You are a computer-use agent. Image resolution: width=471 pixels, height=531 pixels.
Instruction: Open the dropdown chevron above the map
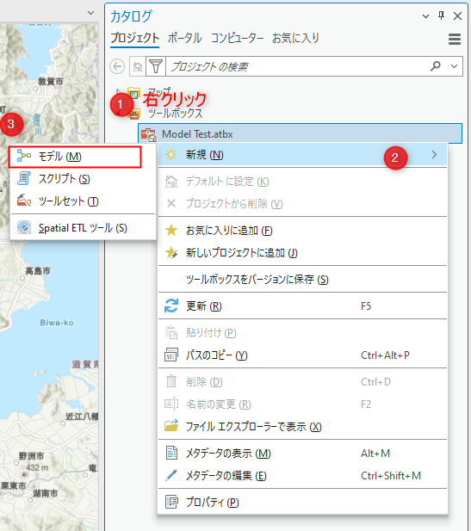pos(90,13)
